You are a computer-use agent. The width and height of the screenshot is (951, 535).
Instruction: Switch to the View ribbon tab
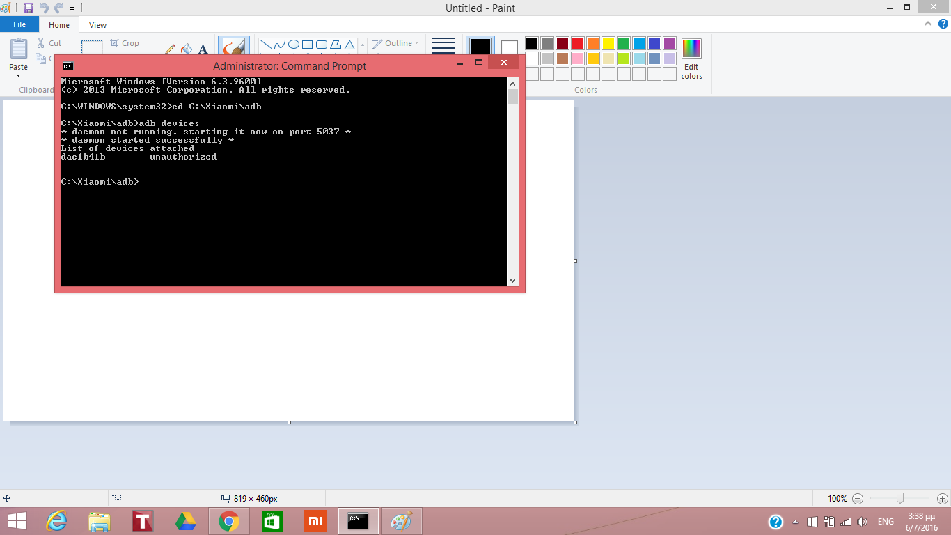pos(97,25)
